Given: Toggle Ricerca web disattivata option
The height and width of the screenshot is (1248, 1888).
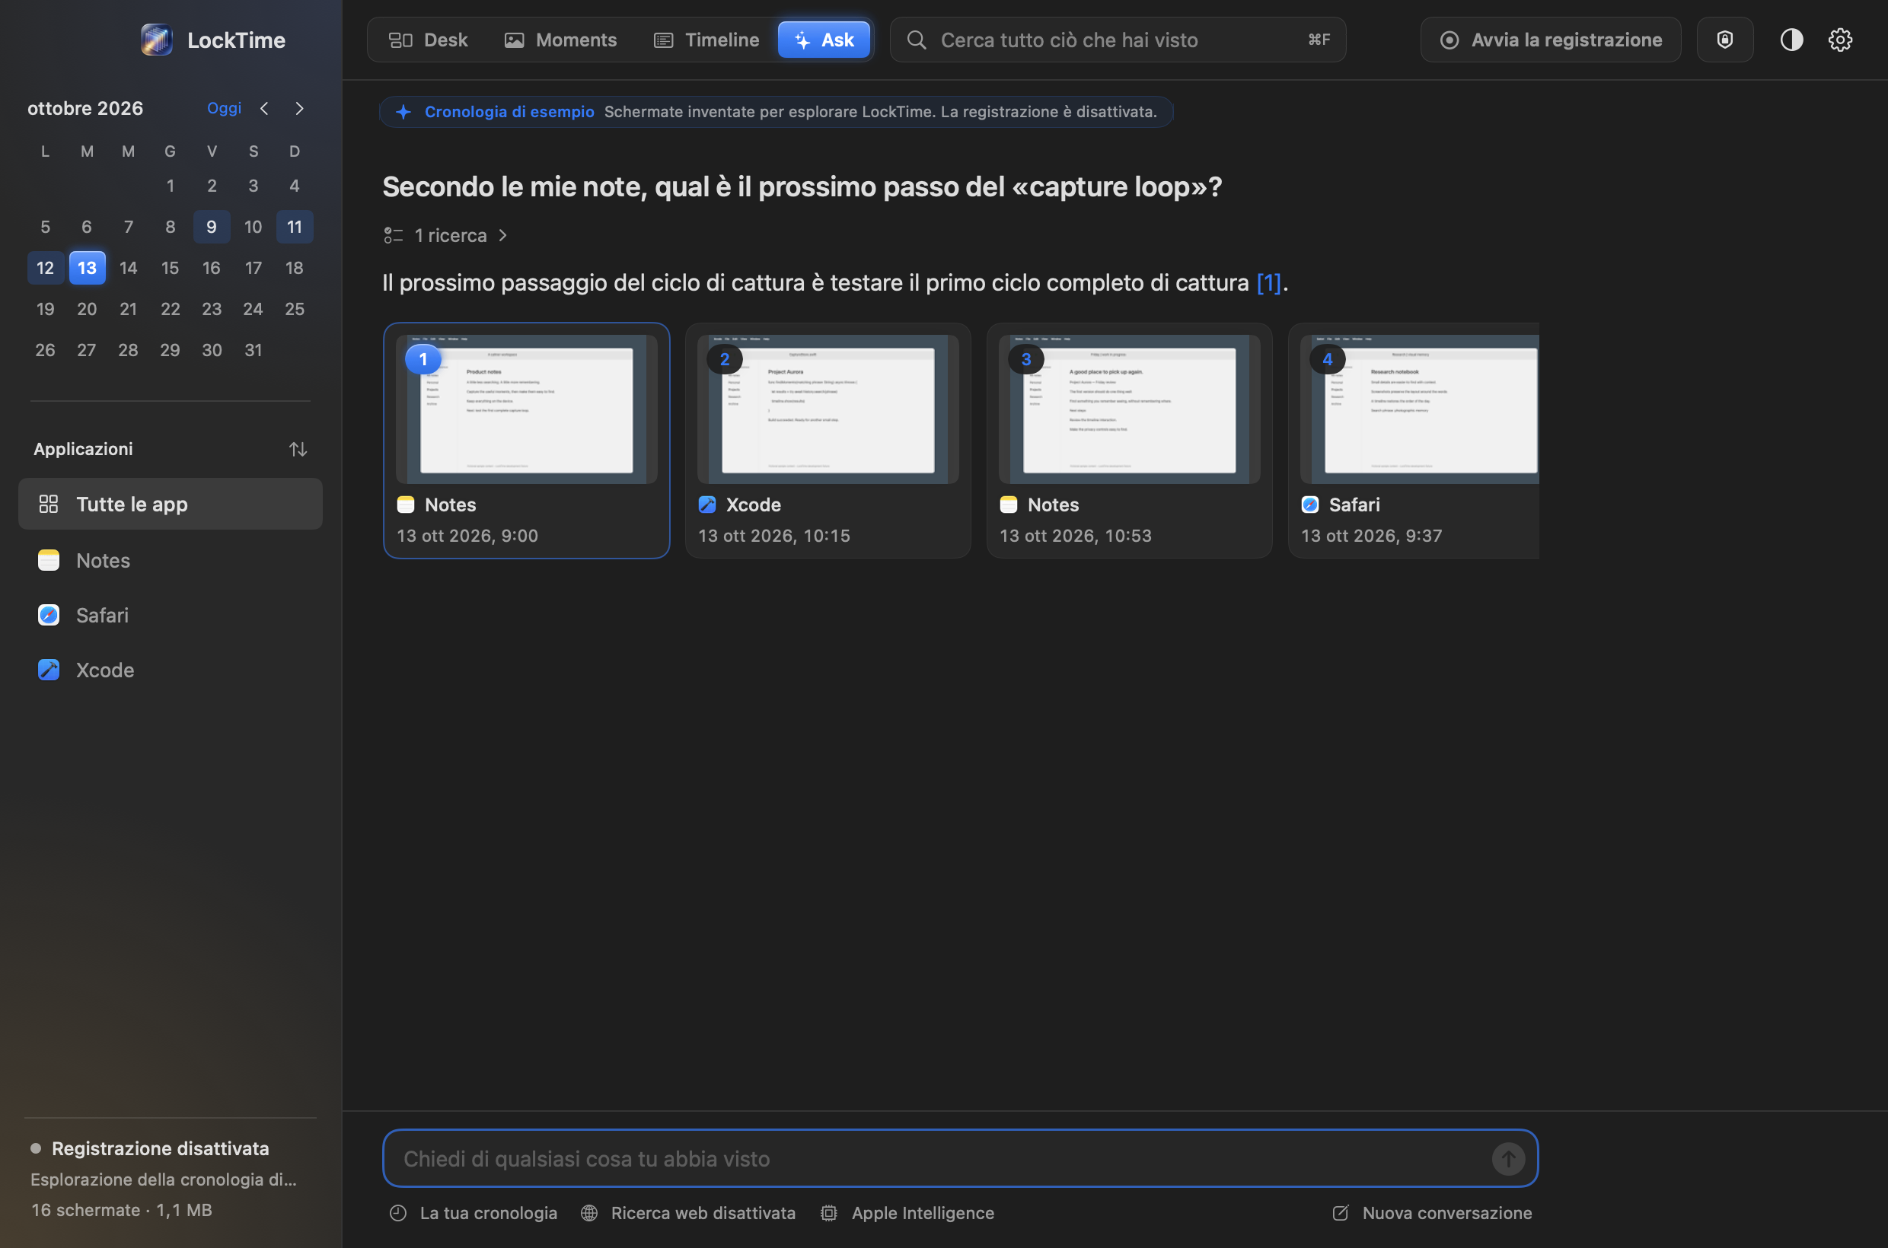Looking at the screenshot, I should point(689,1213).
